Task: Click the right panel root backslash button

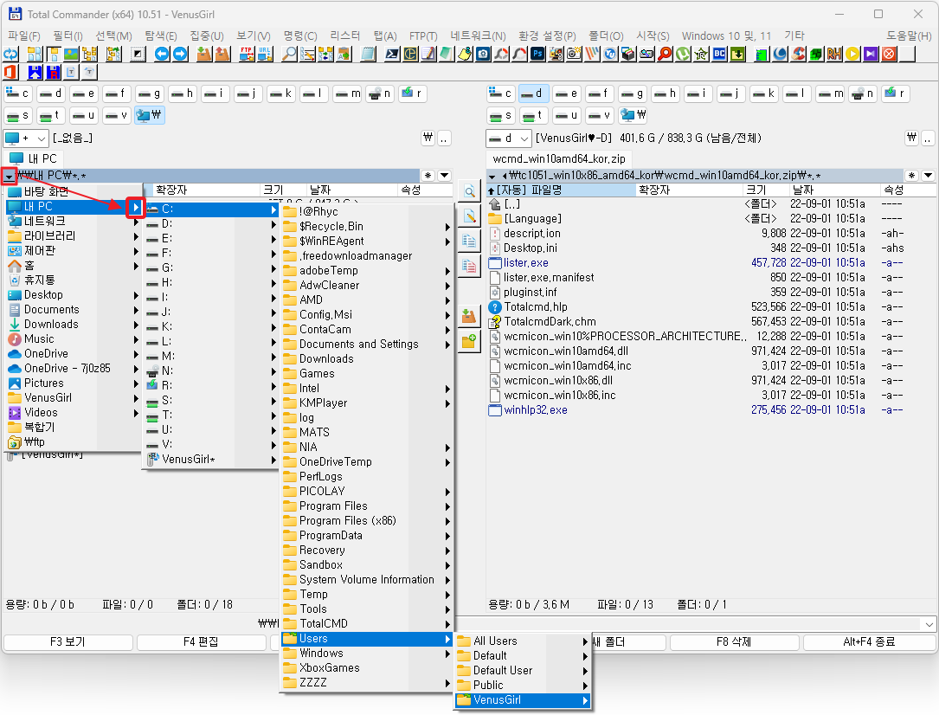Action: (x=910, y=138)
